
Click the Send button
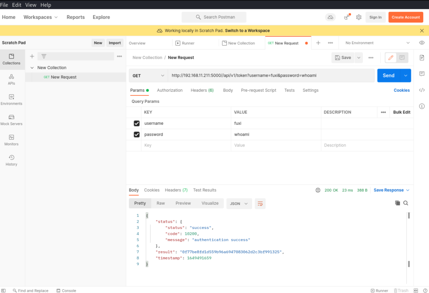tap(389, 75)
